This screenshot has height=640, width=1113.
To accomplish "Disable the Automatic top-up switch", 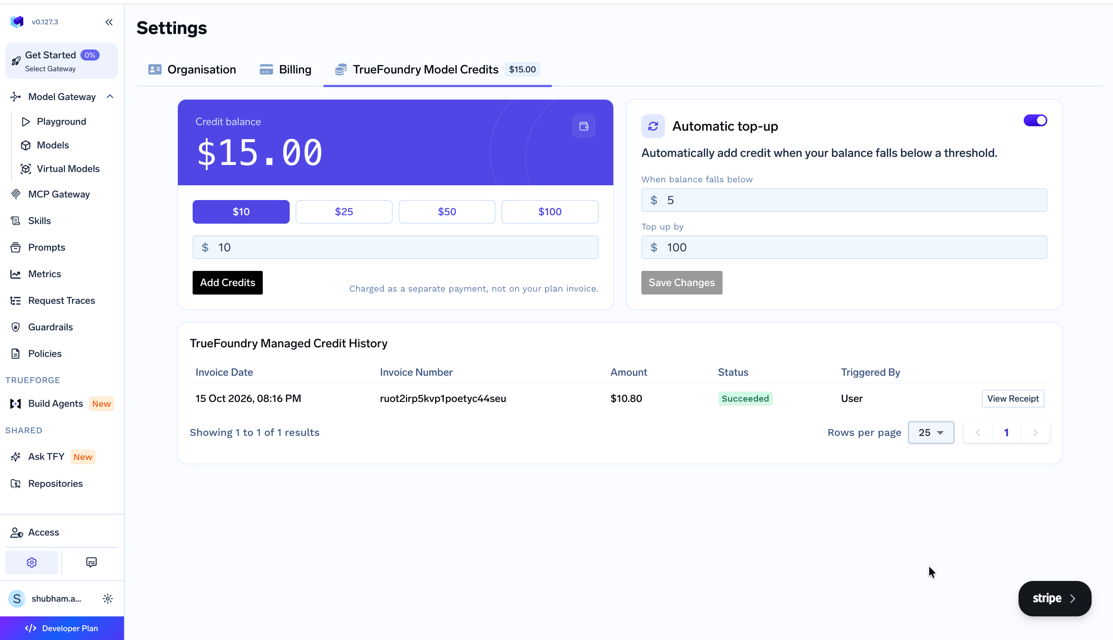I will [x=1035, y=120].
